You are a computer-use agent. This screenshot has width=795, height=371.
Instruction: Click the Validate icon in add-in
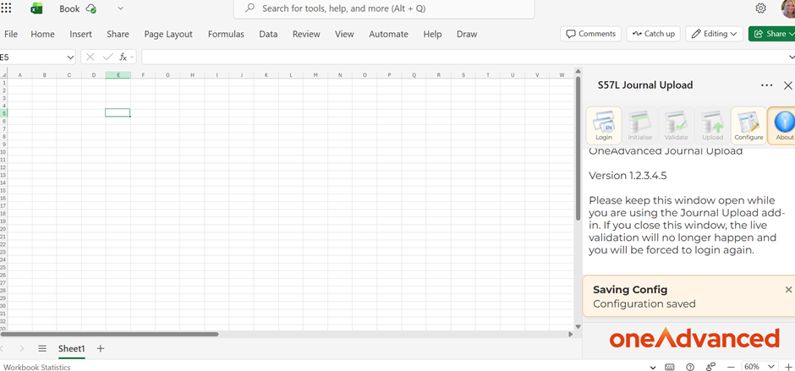677,126
